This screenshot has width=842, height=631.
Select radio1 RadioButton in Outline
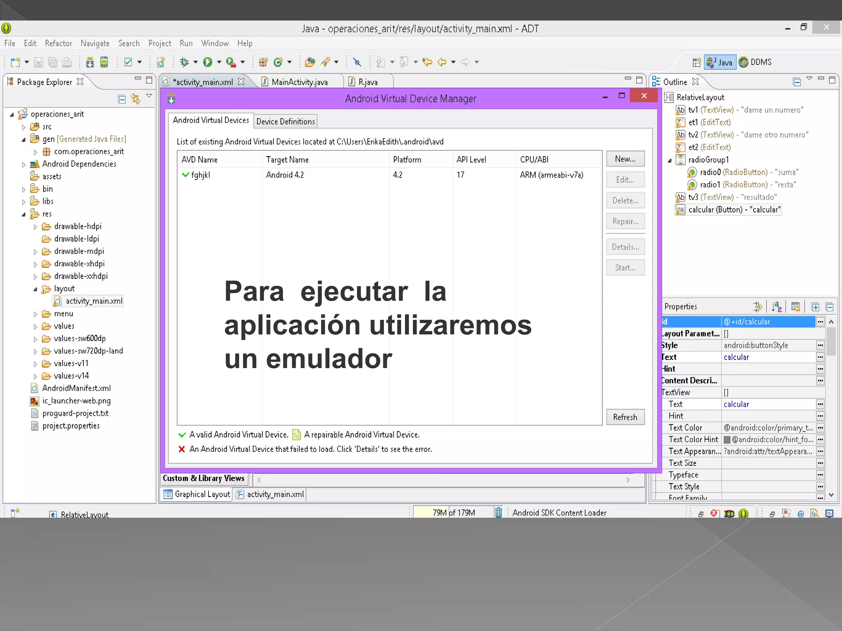pyautogui.click(x=742, y=184)
